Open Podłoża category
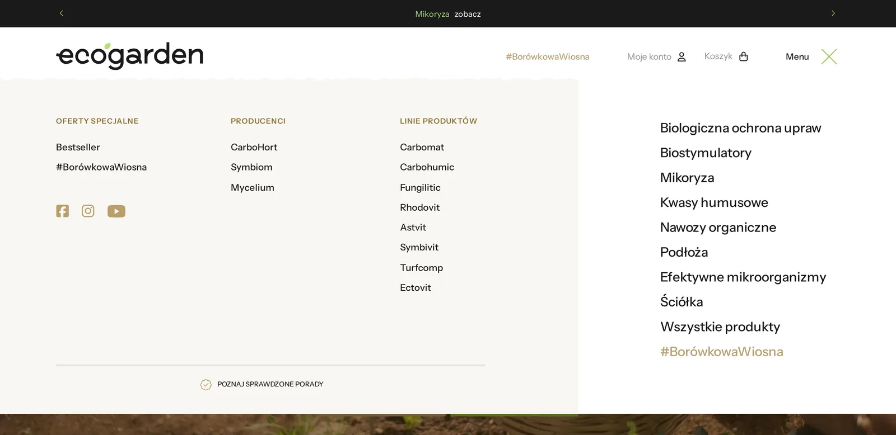Screen dimensions: 896x435 pyautogui.click(x=684, y=252)
